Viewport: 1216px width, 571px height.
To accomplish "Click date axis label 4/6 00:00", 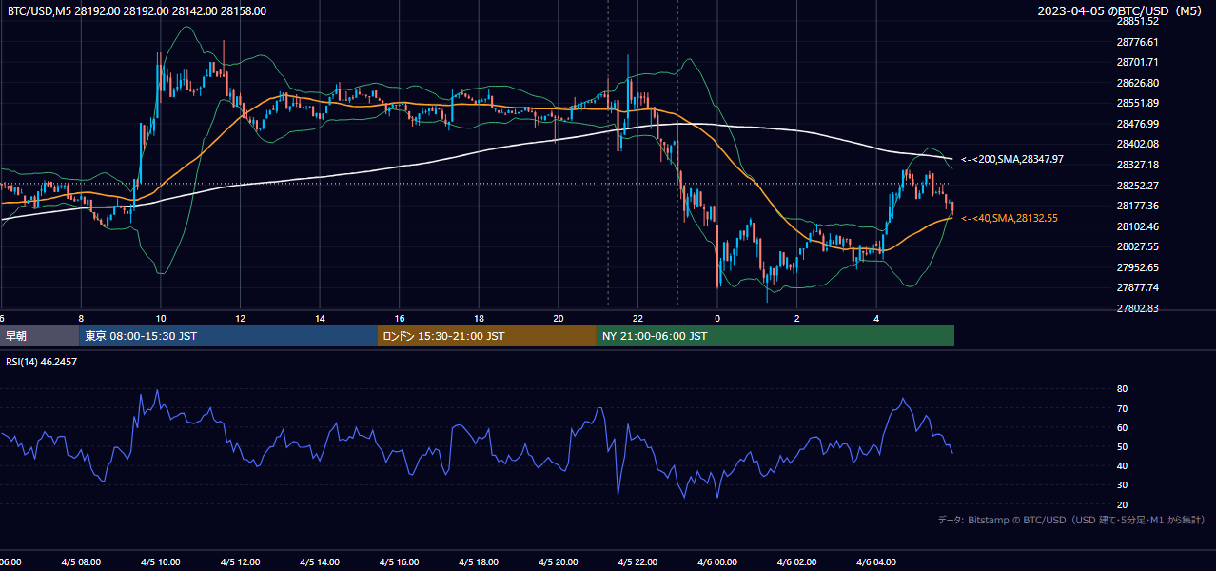I will tap(717, 562).
